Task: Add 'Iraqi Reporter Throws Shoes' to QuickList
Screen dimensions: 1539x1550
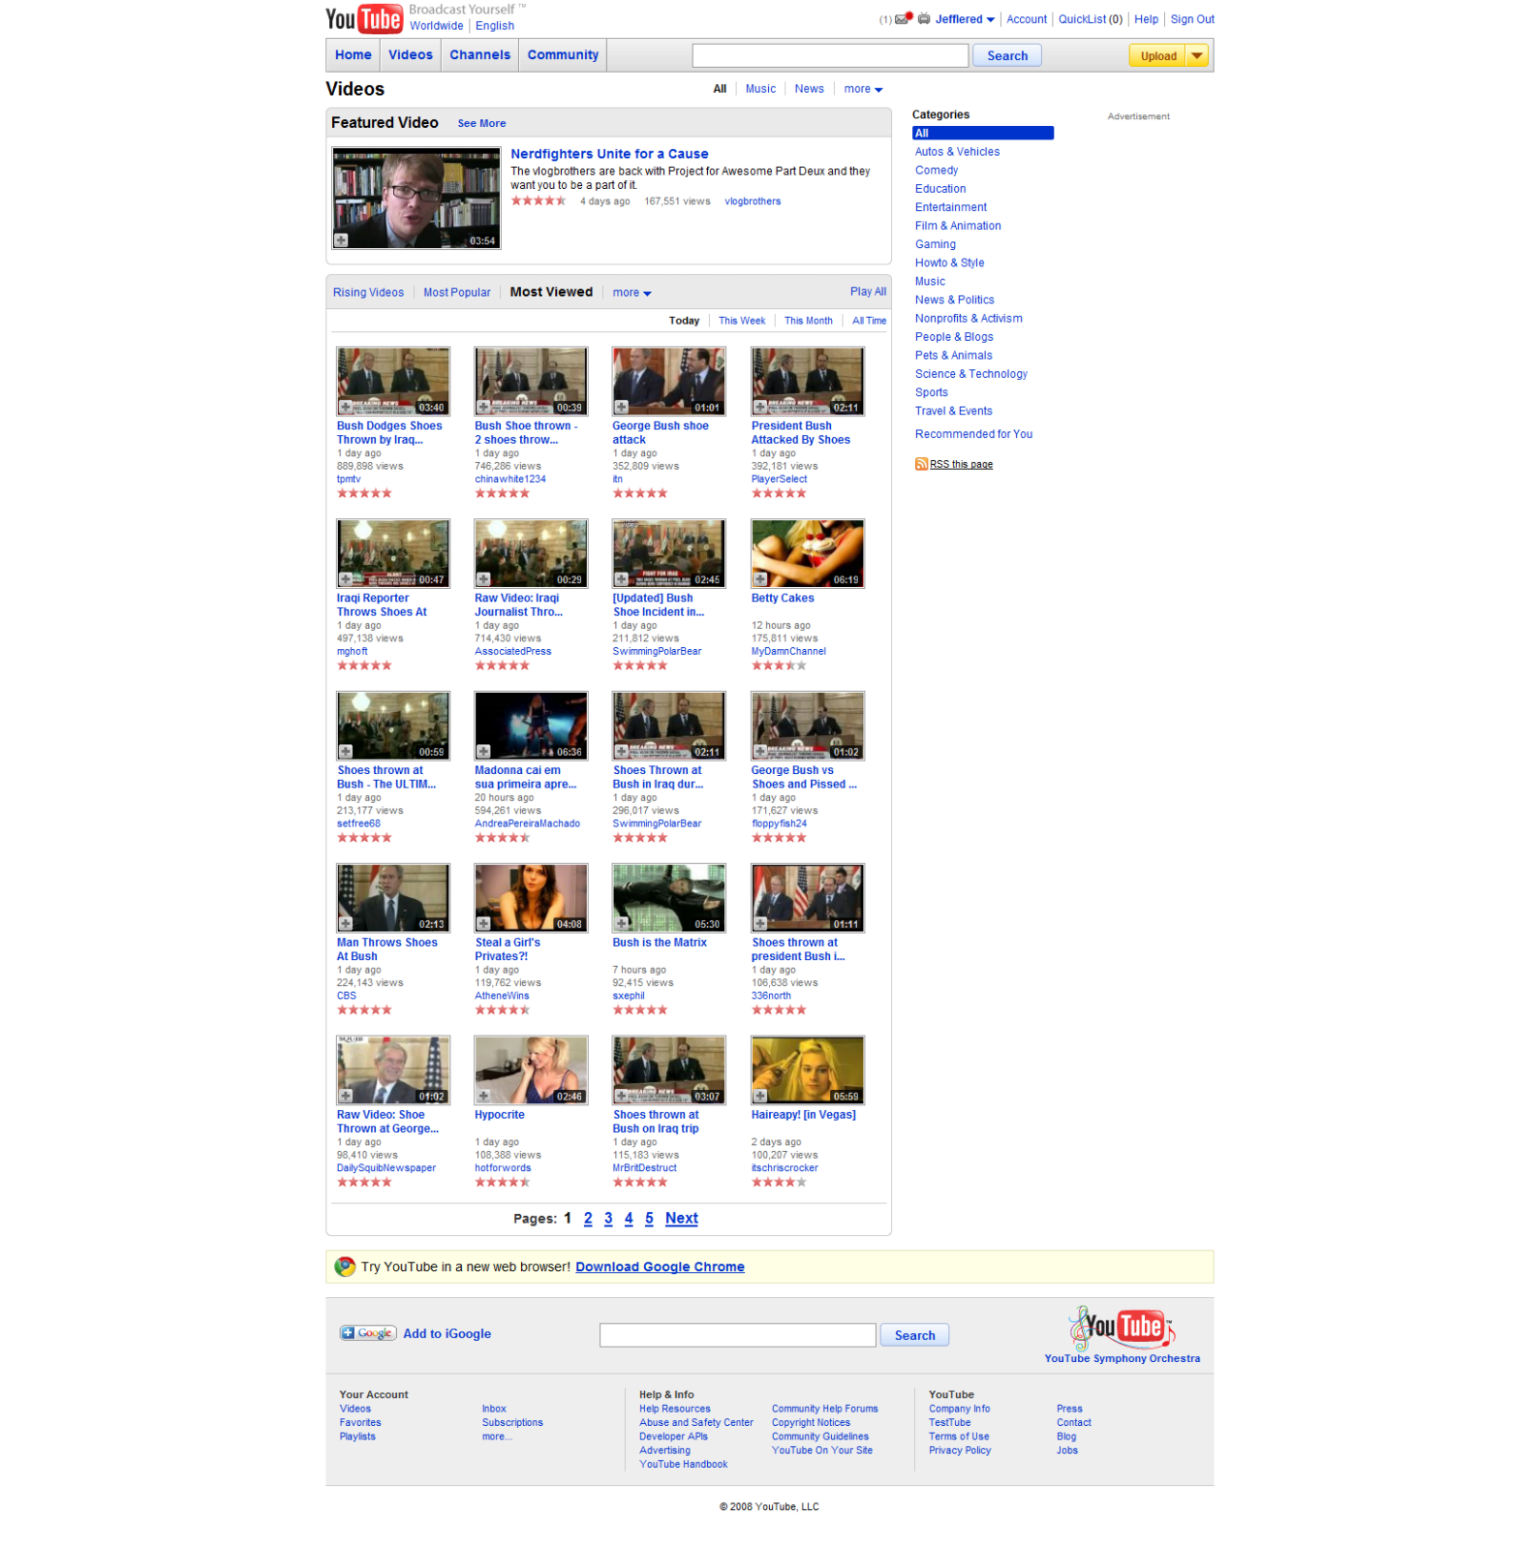Action: [345, 579]
